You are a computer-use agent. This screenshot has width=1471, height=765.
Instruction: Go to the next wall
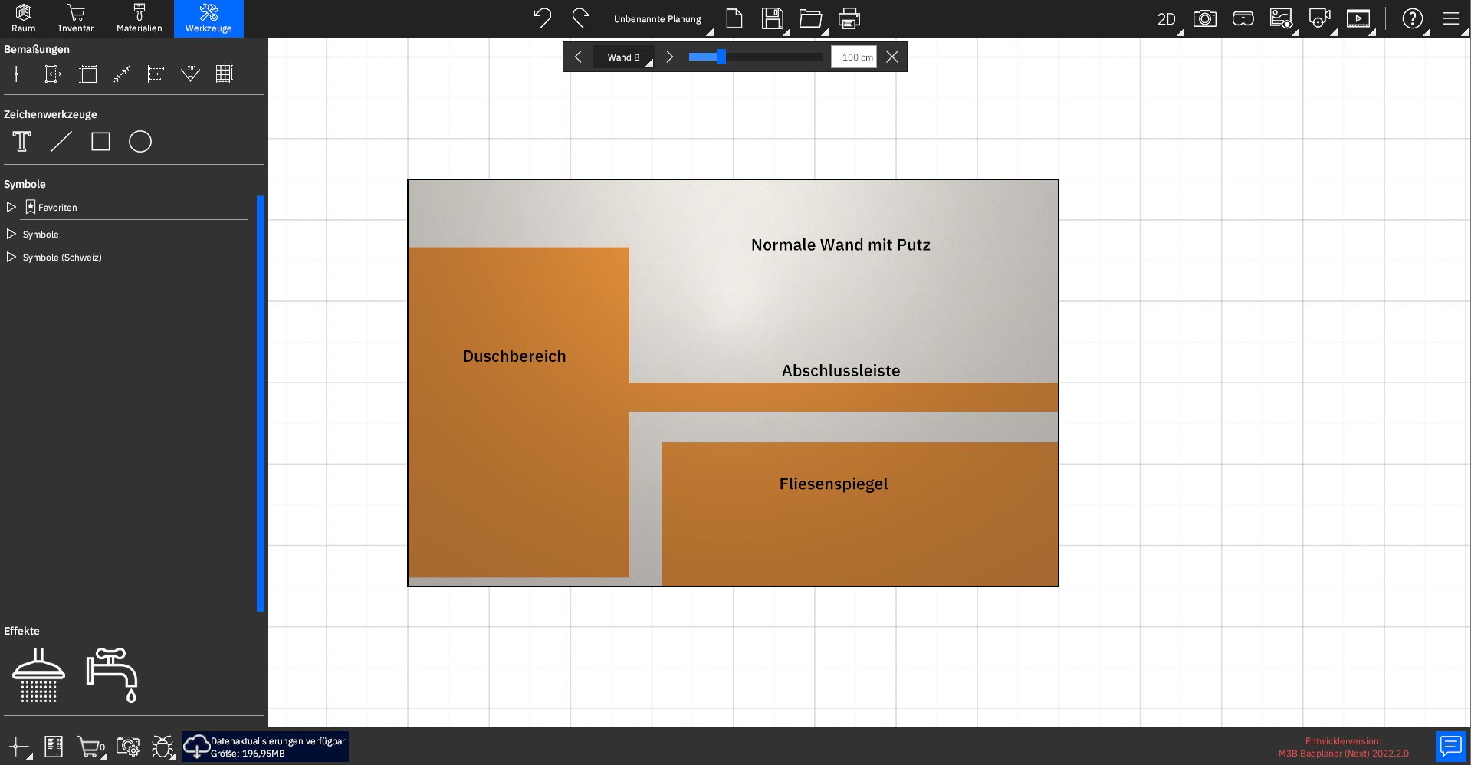(x=669, y=57)
